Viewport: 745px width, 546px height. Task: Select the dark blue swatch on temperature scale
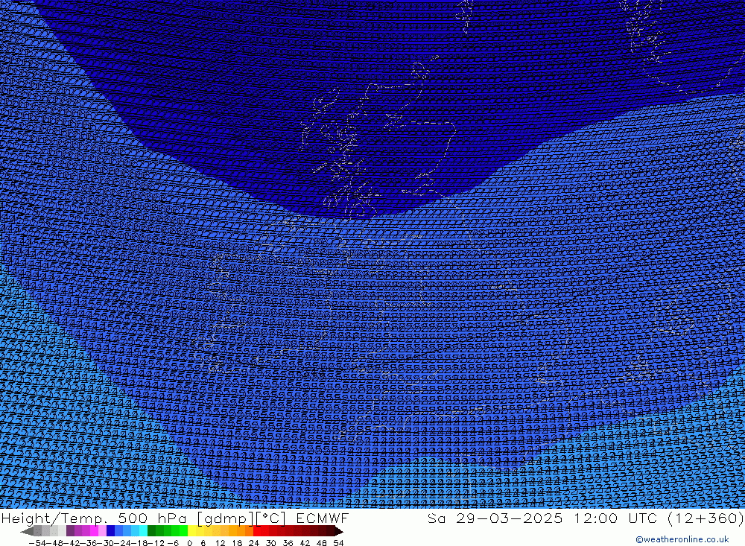click(110, 531)
